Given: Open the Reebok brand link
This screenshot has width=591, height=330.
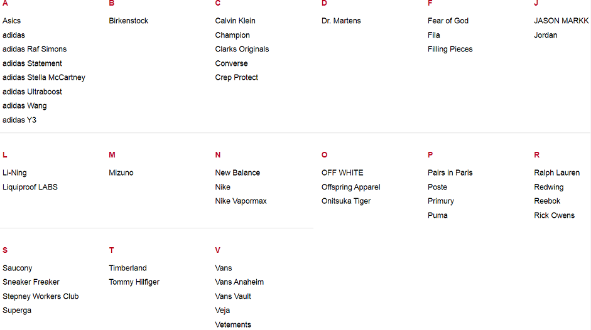Looking at the screenshot, I should pyautogui.click(x=547, y=201).
